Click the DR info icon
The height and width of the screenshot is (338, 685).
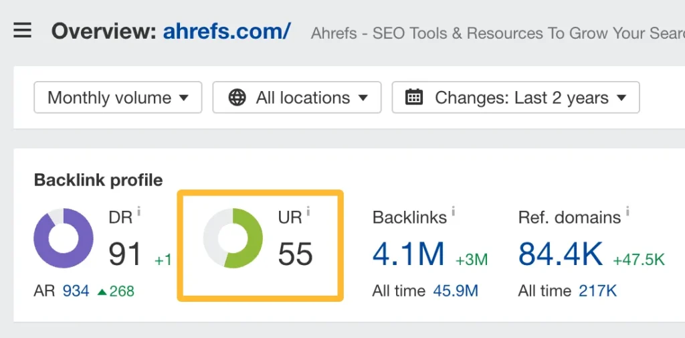139,212
